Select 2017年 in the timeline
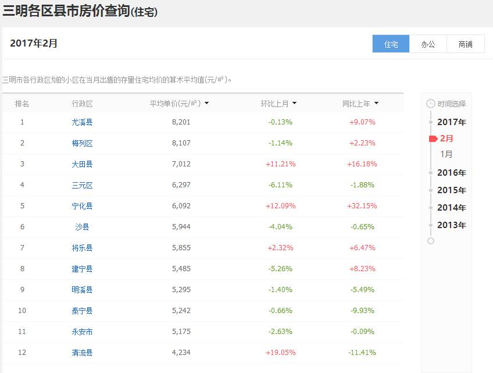 point(452,122)
